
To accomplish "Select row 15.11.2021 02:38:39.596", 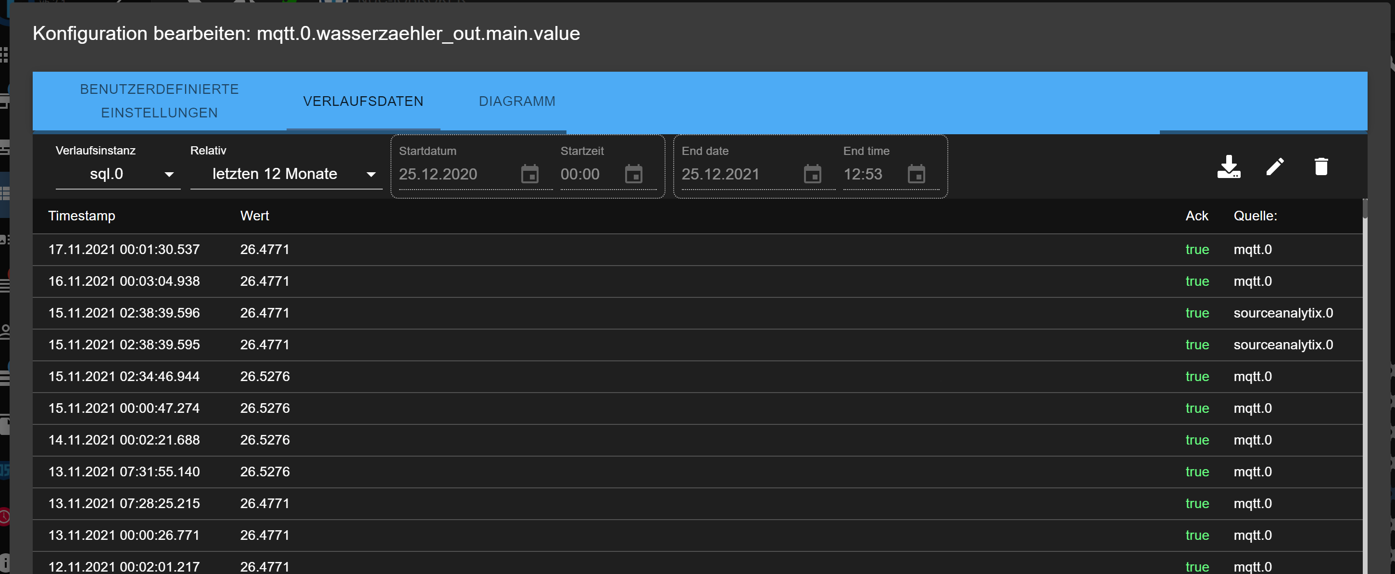I will (697, 313).
